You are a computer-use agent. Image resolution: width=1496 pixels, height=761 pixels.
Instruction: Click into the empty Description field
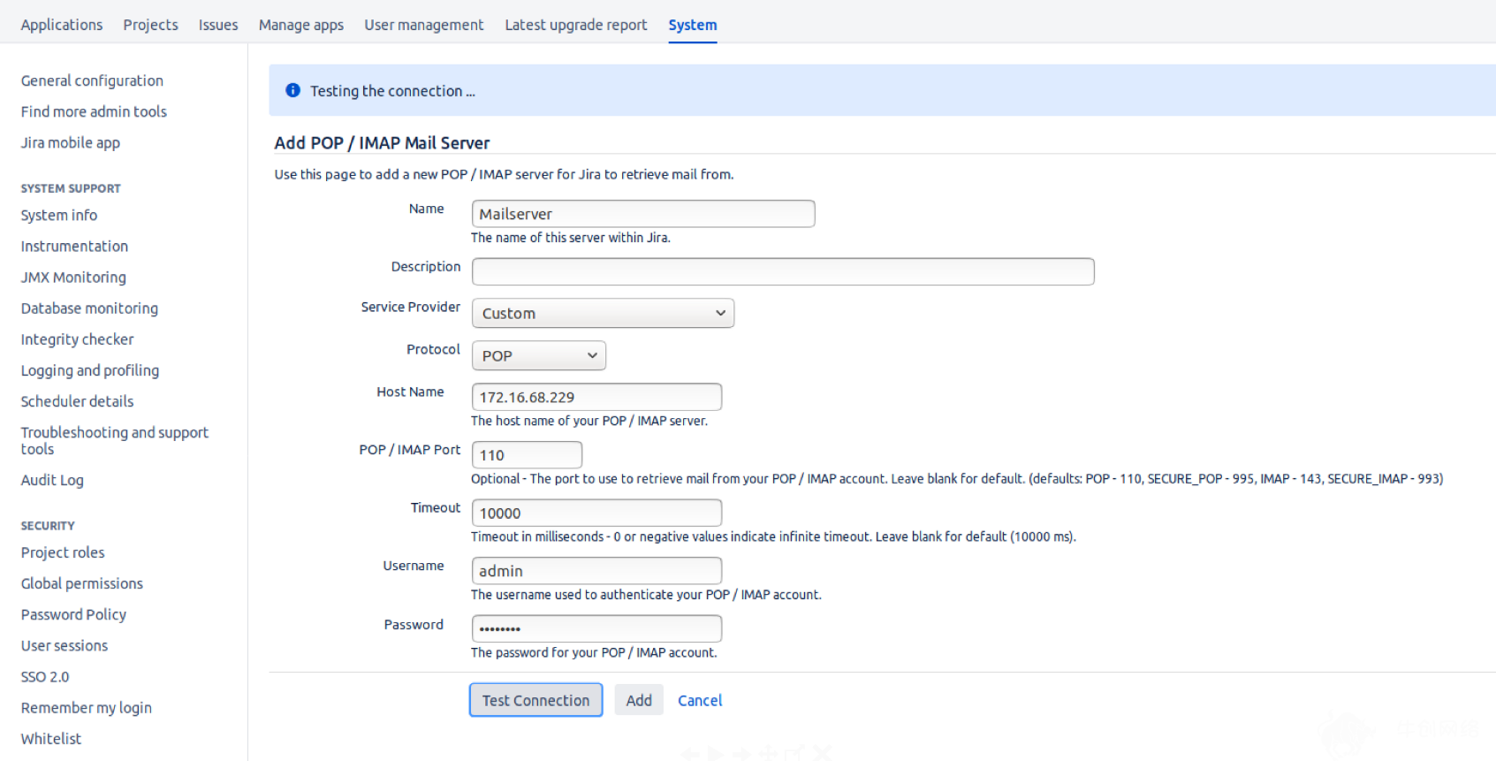point(783,271)
